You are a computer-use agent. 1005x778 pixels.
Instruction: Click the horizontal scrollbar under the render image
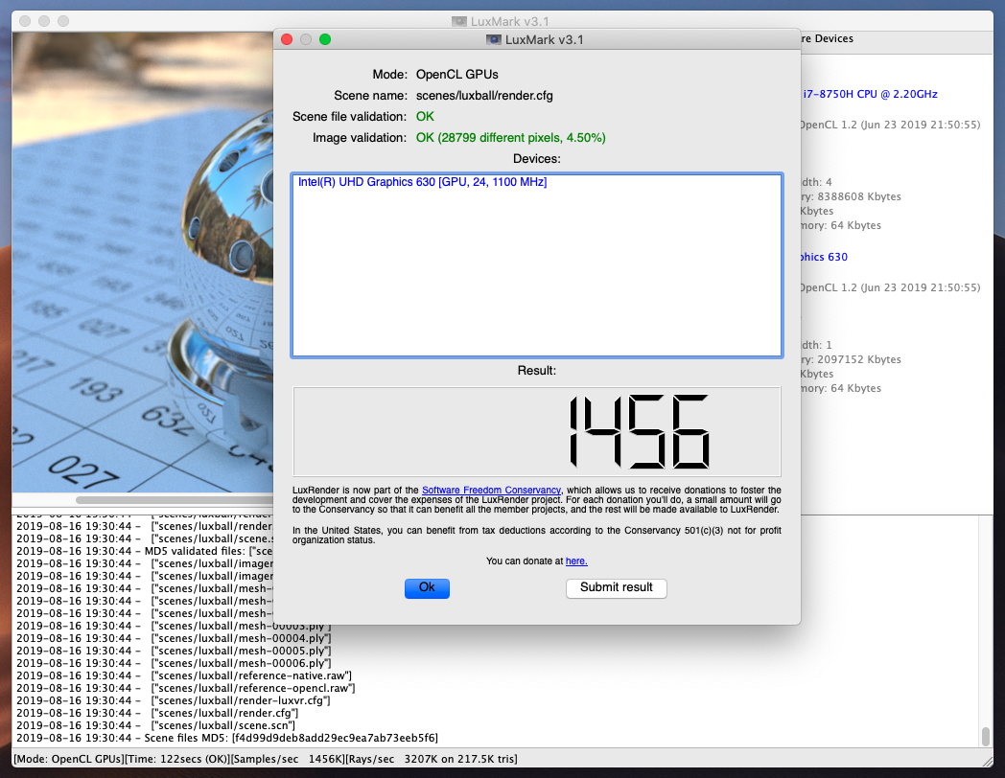(175, 499)
